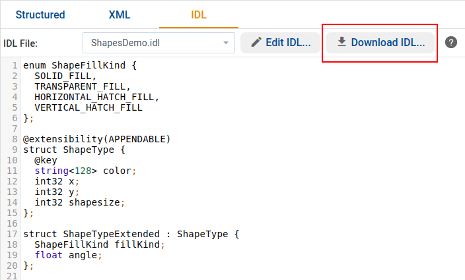Click the string<128> color declaration
465x280 pixels.
tap(85, 171)
